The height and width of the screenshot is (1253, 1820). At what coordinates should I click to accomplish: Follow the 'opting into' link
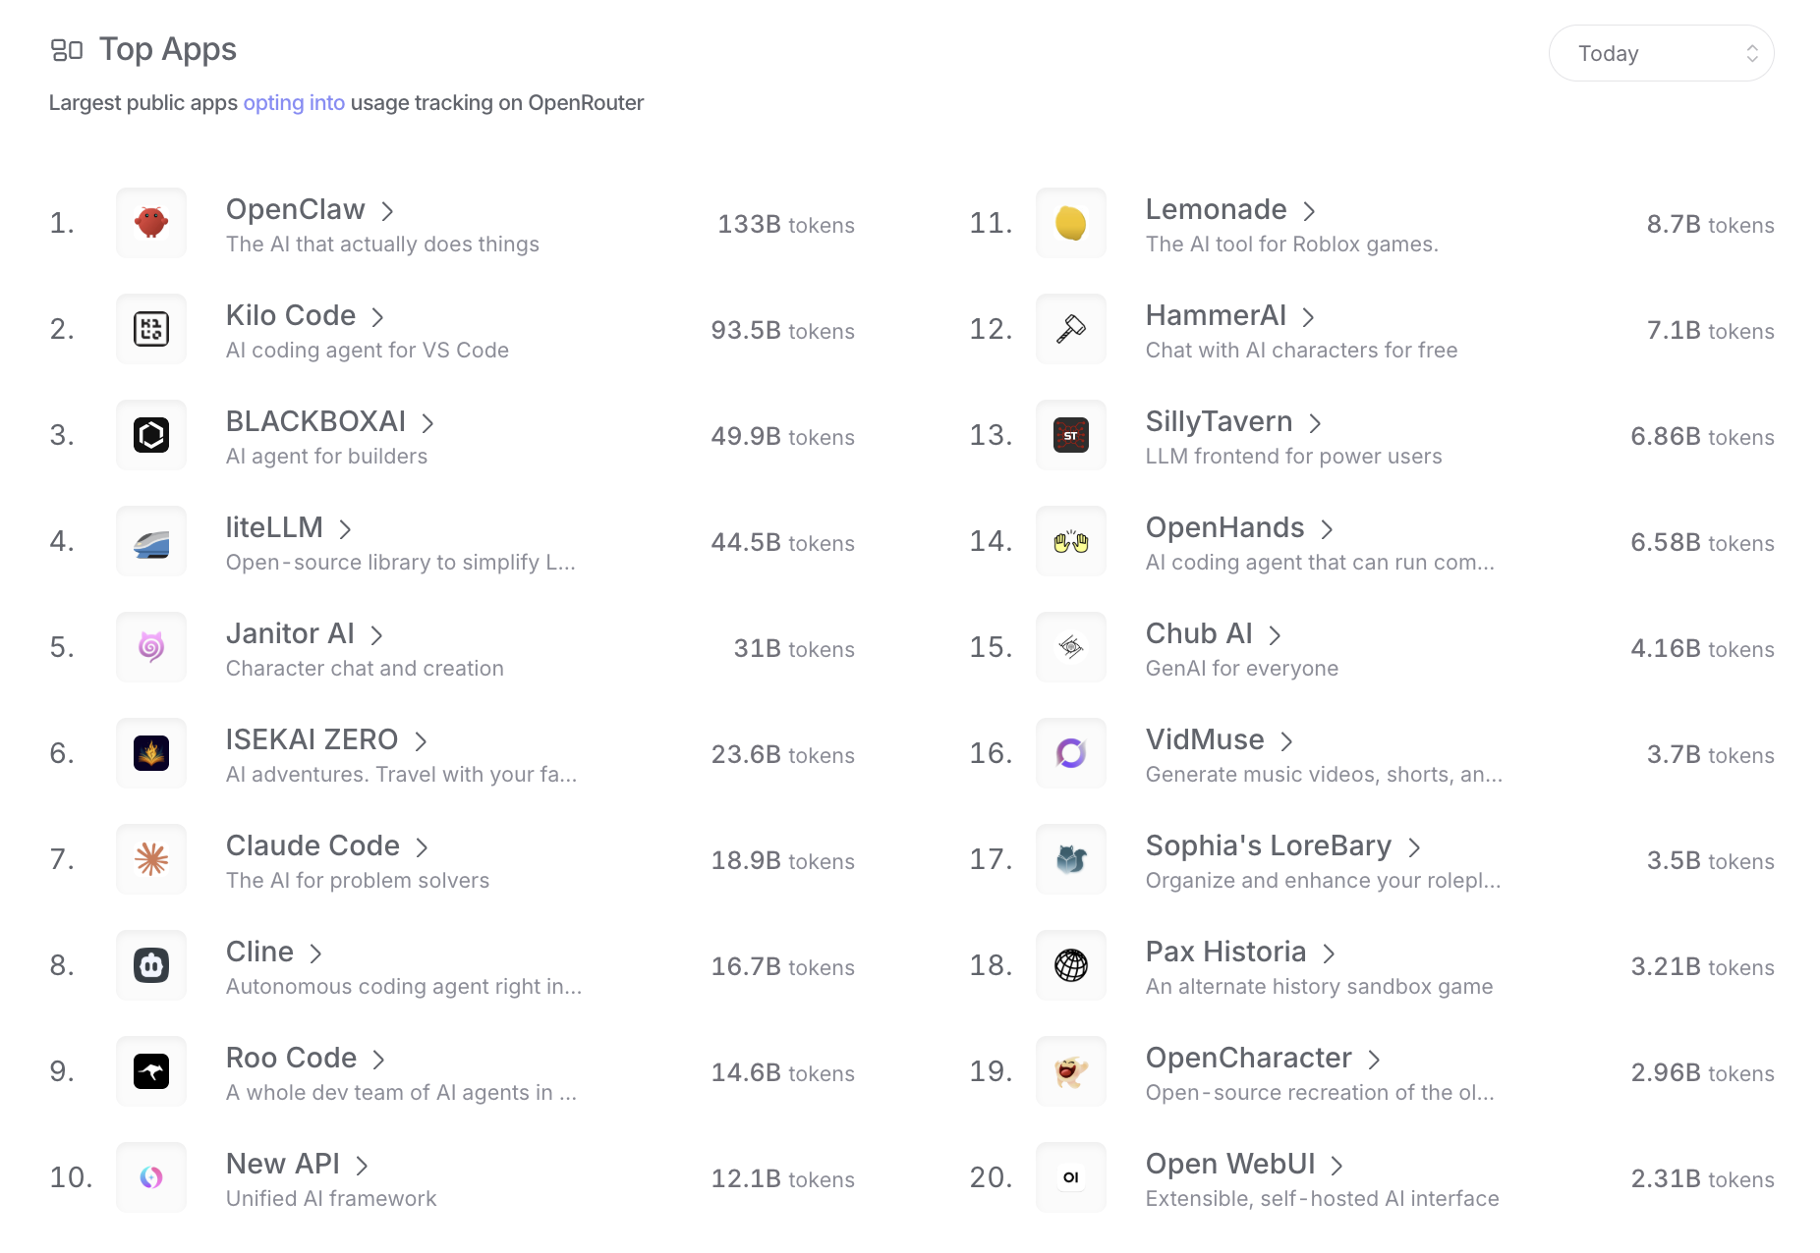pos(294,103)
